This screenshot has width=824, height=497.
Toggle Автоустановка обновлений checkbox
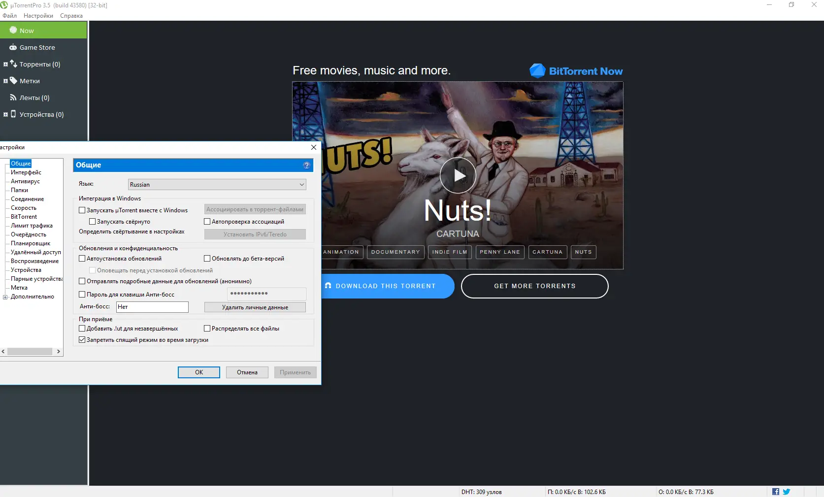click(82, 259)
